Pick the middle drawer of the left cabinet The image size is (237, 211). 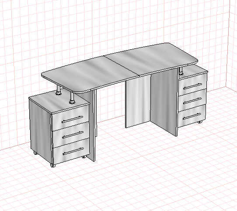(x=71, y=135)
